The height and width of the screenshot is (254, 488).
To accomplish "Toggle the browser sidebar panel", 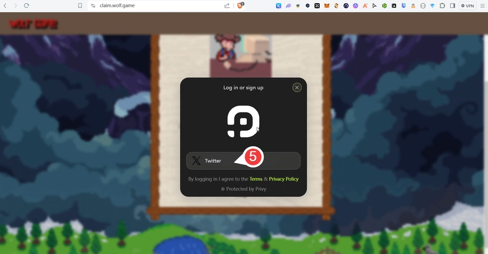I will [452, 5].
